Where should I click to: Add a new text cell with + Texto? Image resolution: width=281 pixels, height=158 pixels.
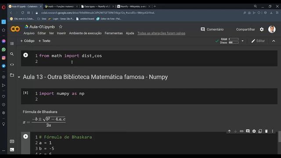[x=44, y=41]
